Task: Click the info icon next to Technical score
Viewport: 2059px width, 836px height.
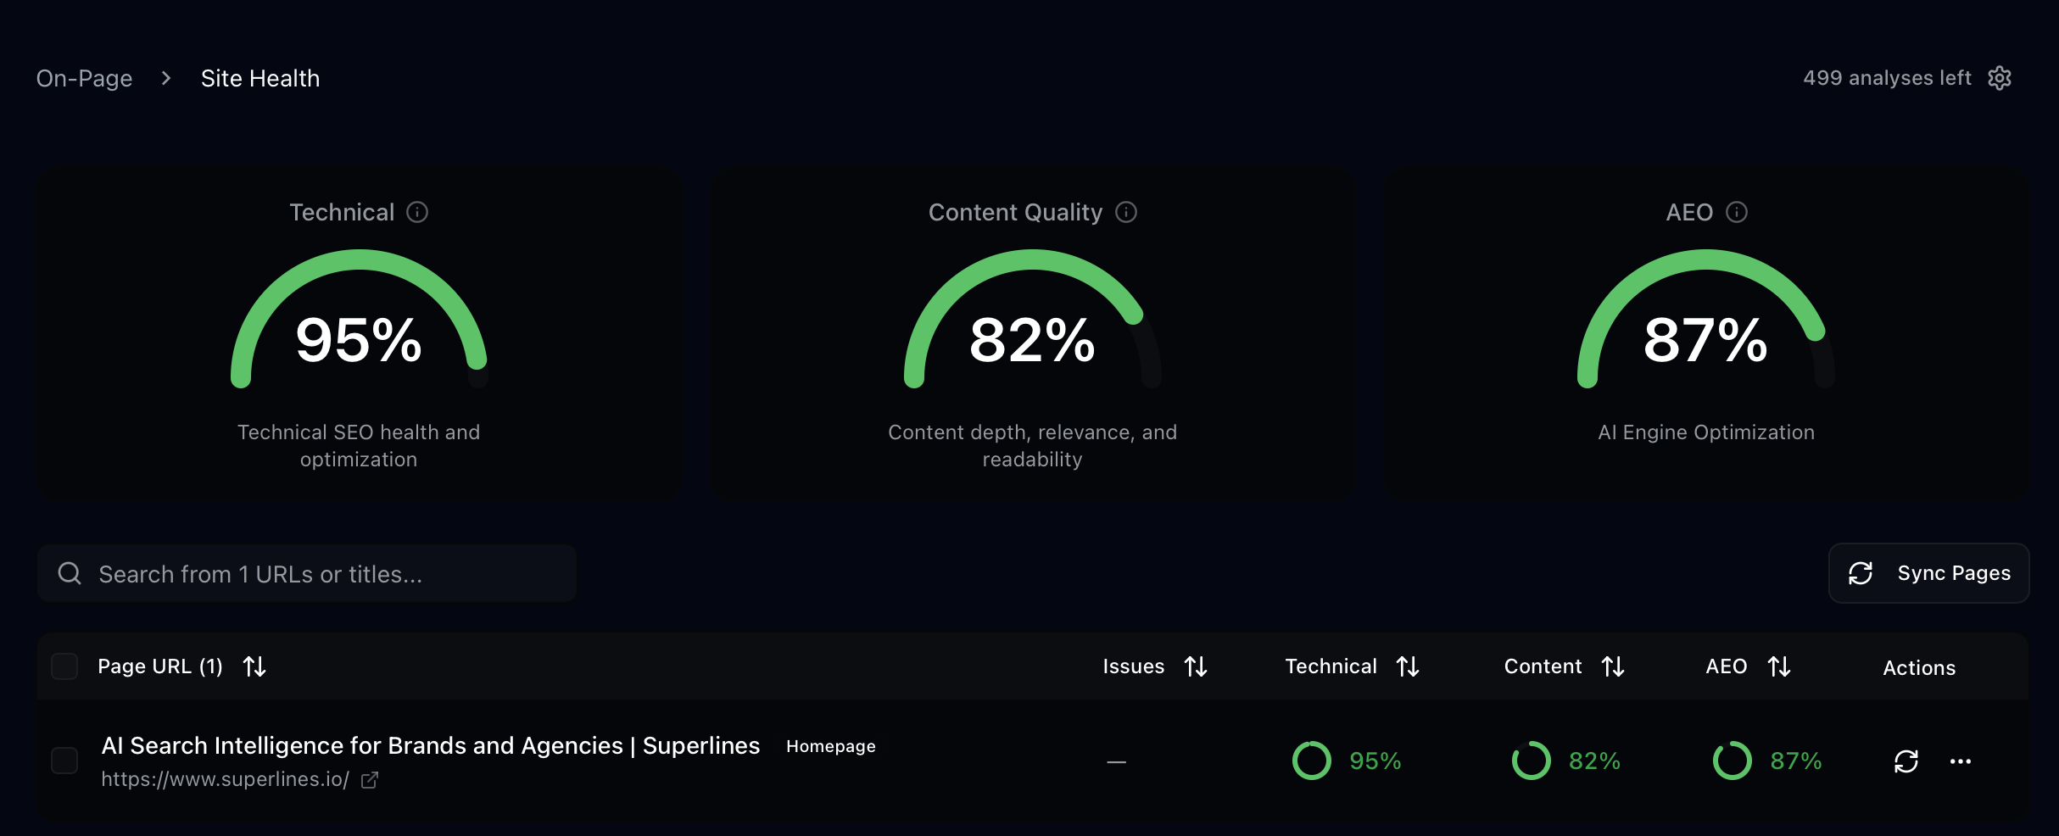Action: (416, 213)
